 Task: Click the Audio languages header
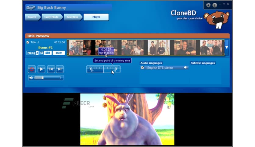(x=151, y=63)
